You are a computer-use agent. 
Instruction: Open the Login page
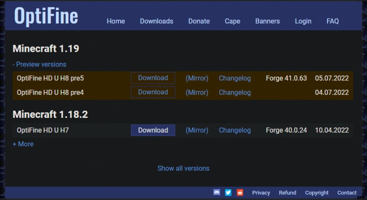[303, 21]
